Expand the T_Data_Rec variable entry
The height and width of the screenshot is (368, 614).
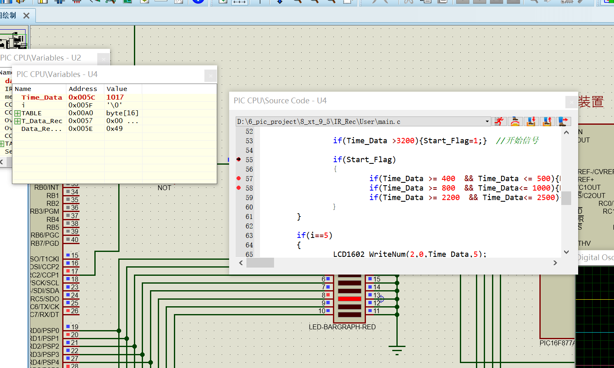pos(17,121)
